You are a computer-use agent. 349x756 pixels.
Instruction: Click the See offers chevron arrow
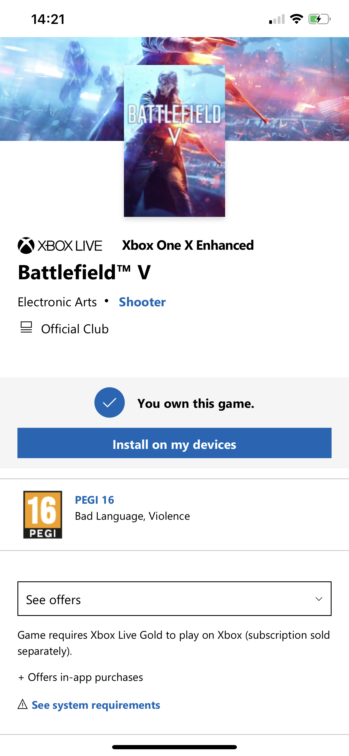click(319, 599)
